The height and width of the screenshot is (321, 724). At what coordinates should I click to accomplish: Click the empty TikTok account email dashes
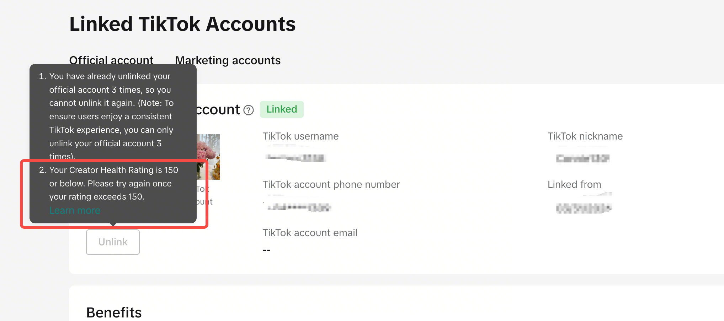(267, 250)
